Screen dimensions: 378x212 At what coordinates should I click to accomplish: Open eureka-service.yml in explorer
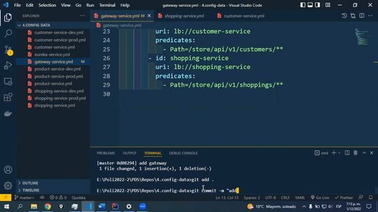(52, 55)
